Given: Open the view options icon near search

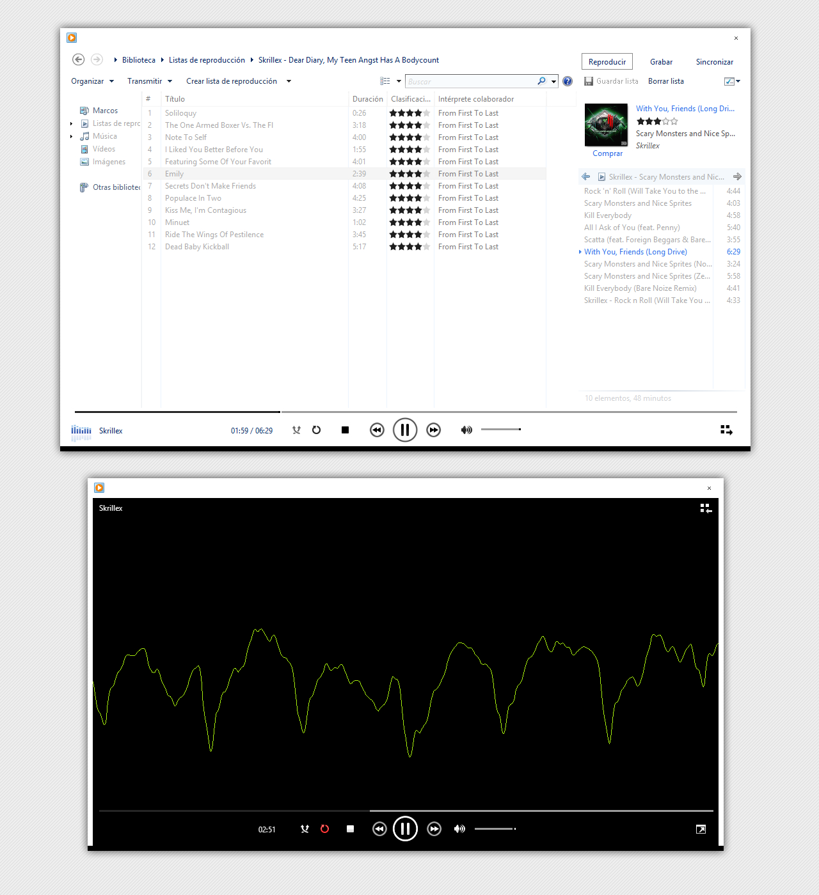Looking at the screenshot, I should pos(385,81).
